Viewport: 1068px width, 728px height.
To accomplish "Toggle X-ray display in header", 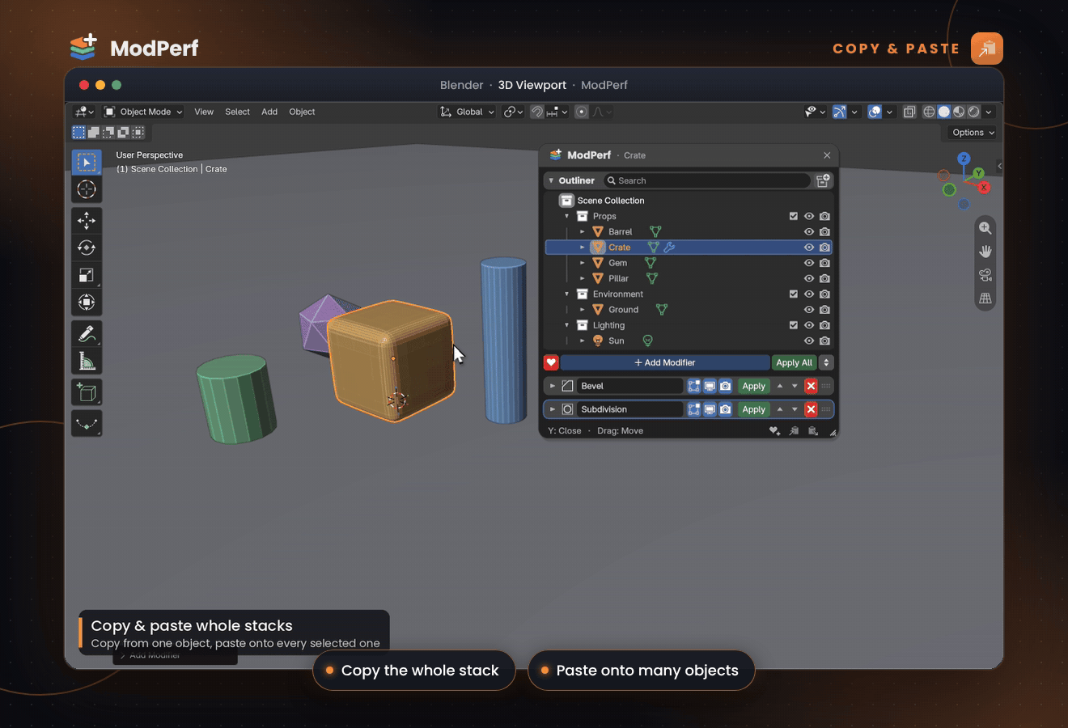I will [x=909, y=112].
